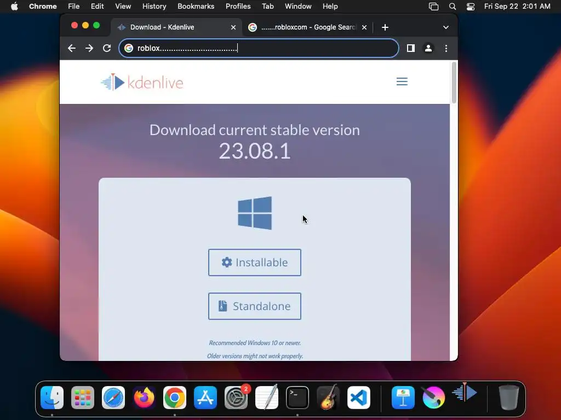Open Terminal from the dock
The height and width of the screenshot is (420, 561).
[x=297, y=397]
